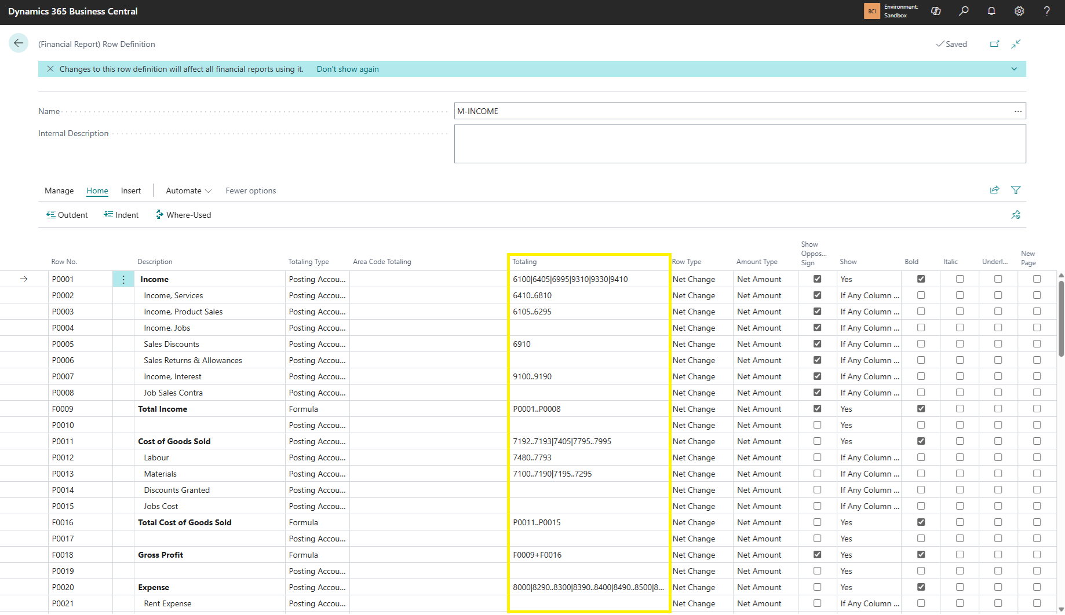The height and width of the screenshot is (615, 1065).
Task: Click Indent action
Action: coord(121,215)
